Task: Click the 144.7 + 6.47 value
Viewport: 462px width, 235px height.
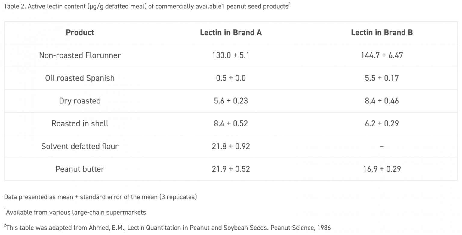Action: coord(382,55)
